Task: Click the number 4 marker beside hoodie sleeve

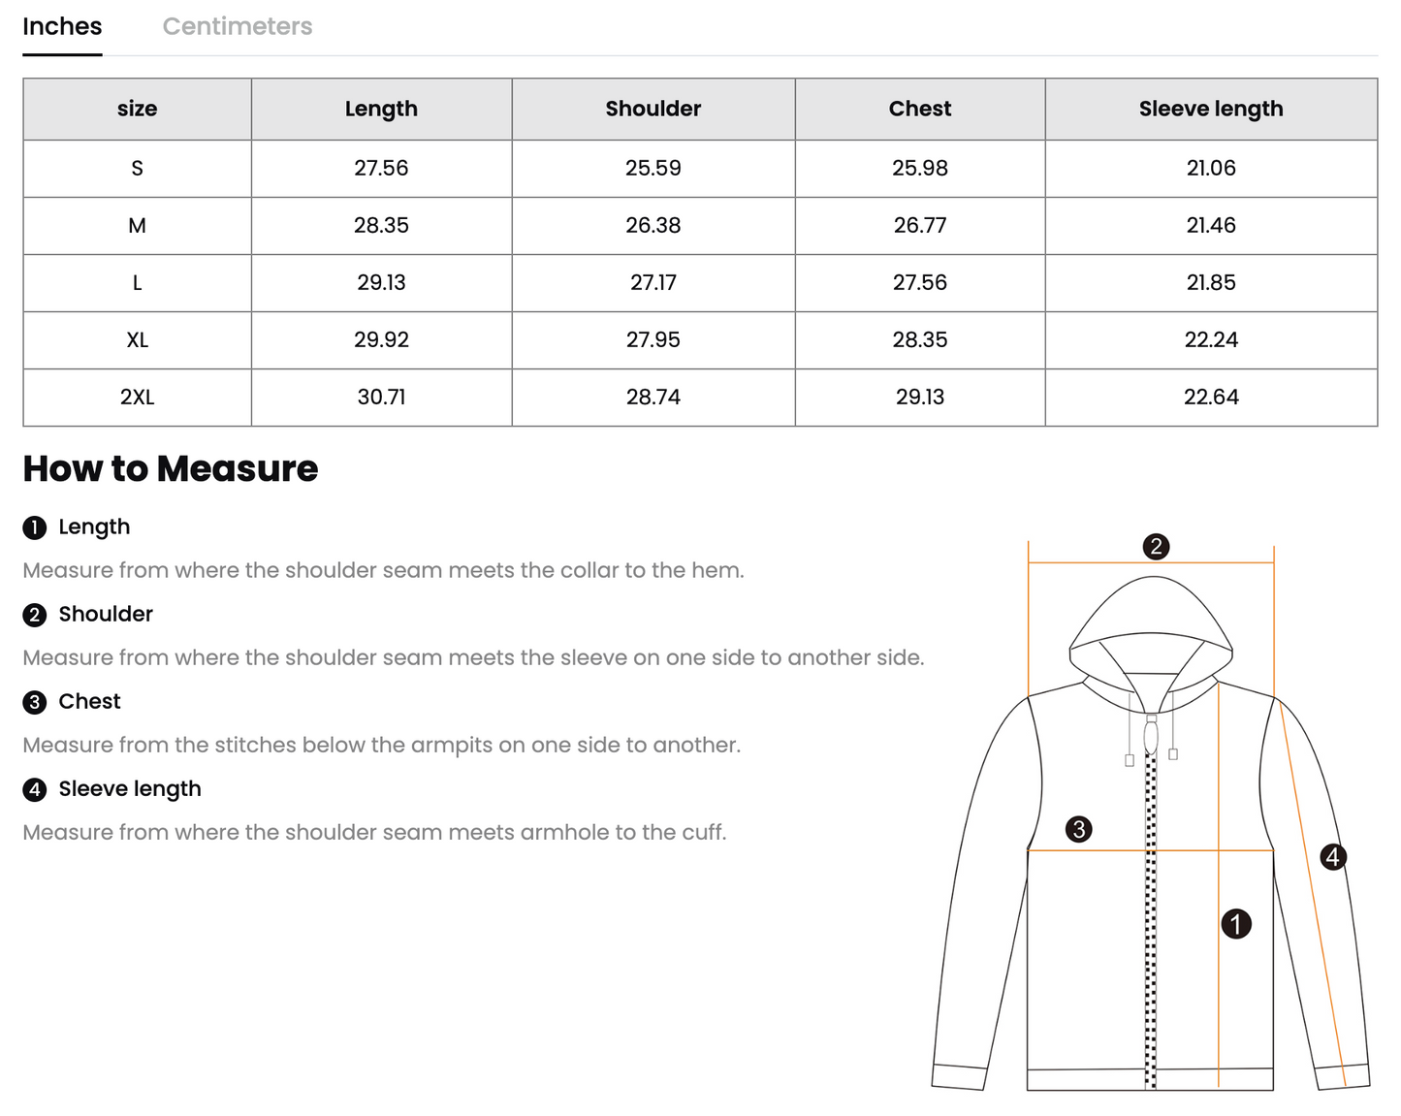Action: coord(1332,857)
